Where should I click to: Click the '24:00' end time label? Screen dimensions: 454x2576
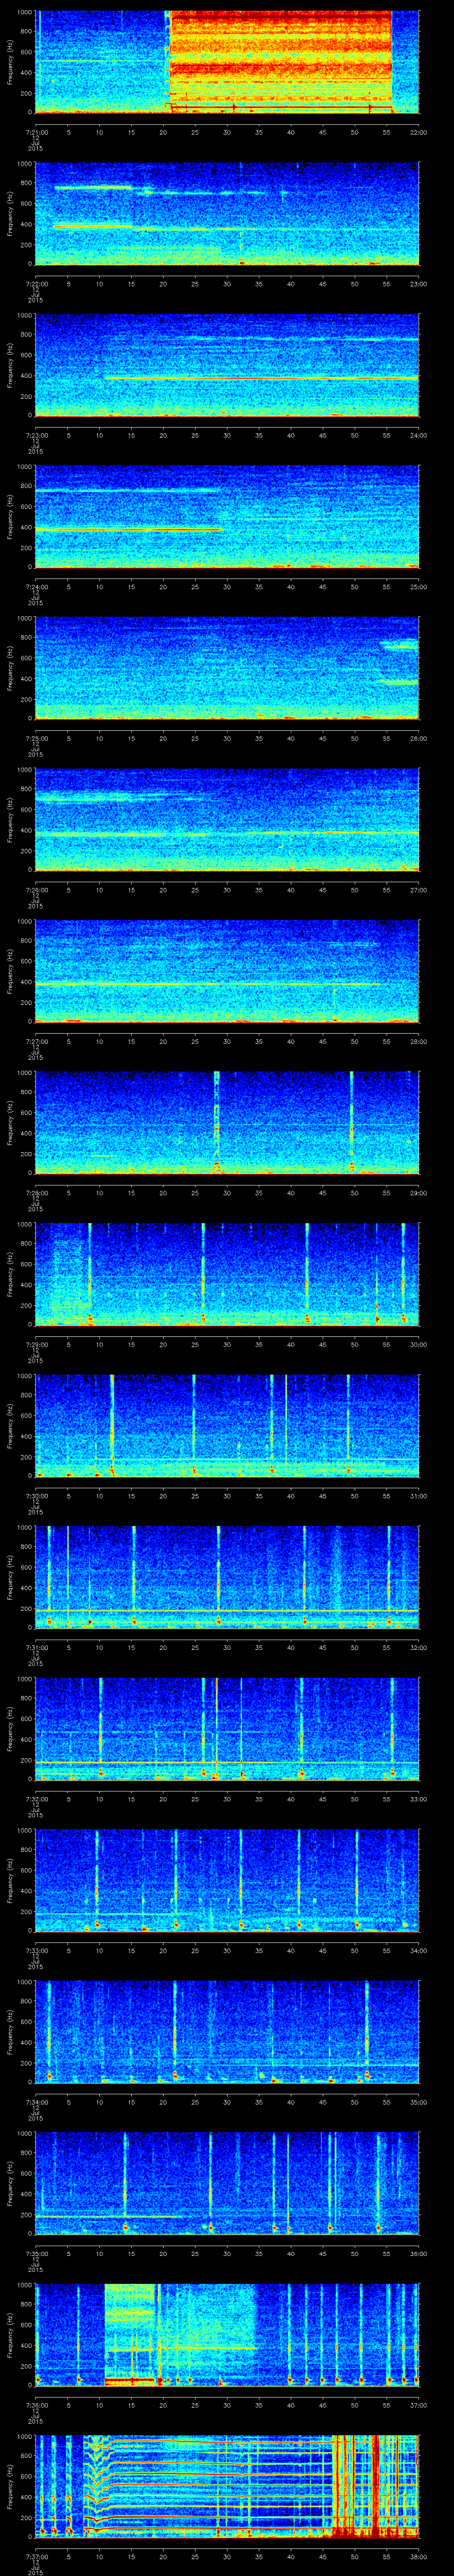pyautogui.click(x=418, y=435)
